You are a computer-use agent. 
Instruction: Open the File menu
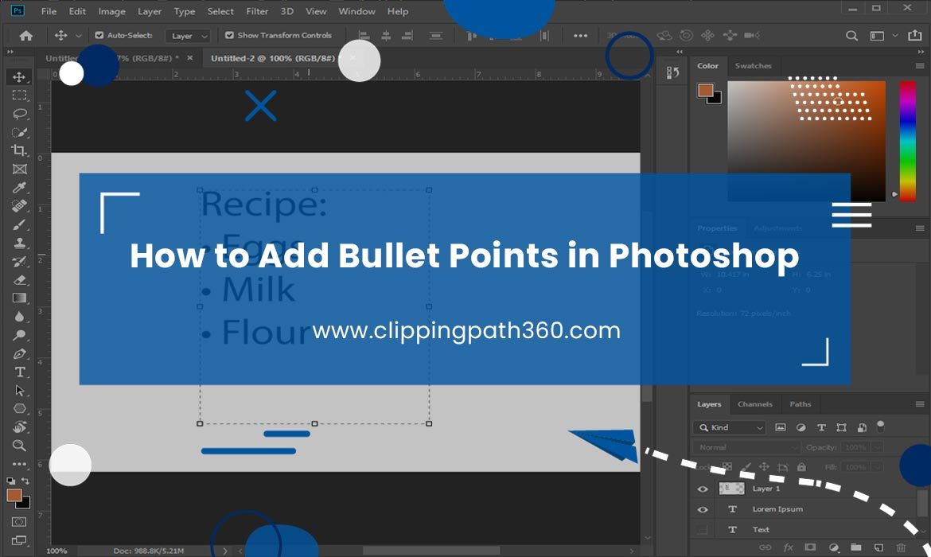(49, 11)
